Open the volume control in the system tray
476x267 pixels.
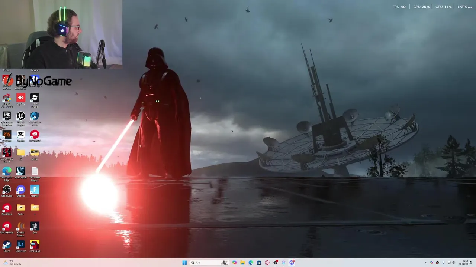454,263
